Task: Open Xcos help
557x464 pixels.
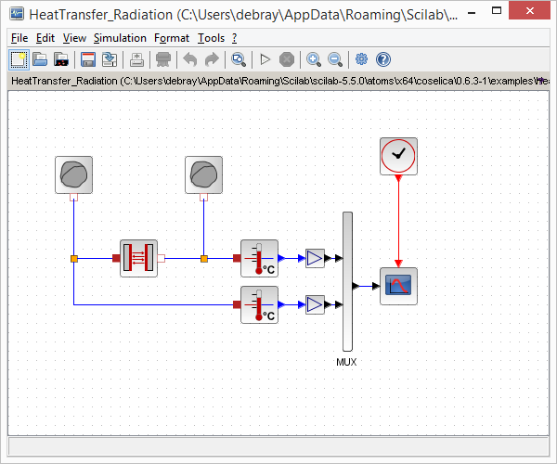Action: [x=383, y=59]
